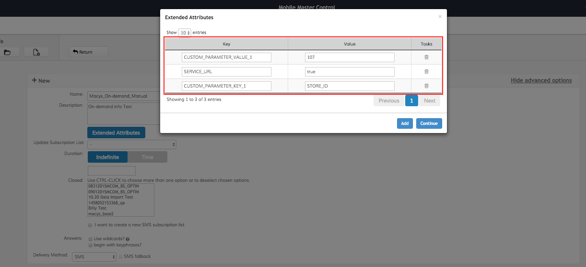
Task: Click the new document icon in toolbar
Action: click(36, 52)
